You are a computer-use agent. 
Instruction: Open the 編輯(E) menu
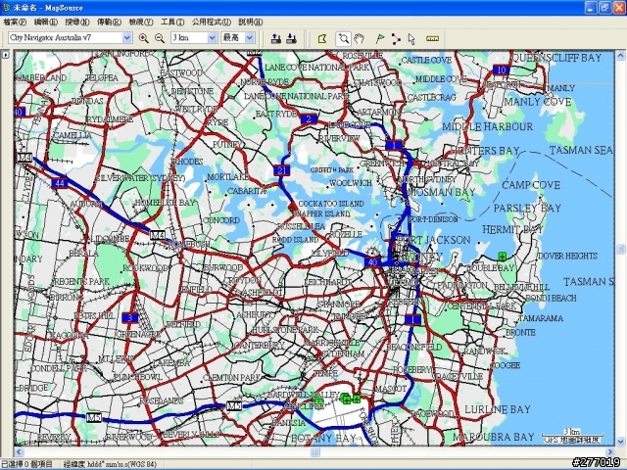click(x=46, y=22)
